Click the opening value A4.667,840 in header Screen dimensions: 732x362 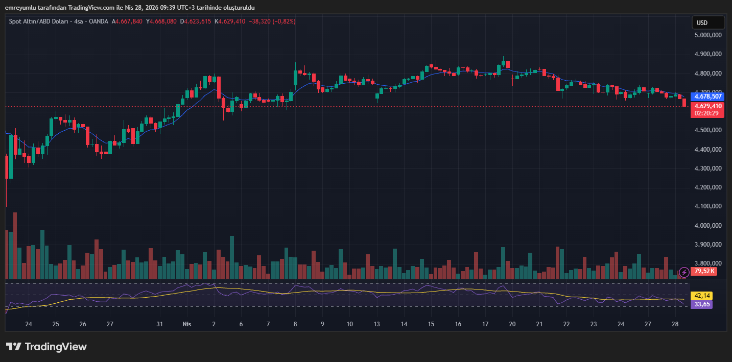[129, 21]
